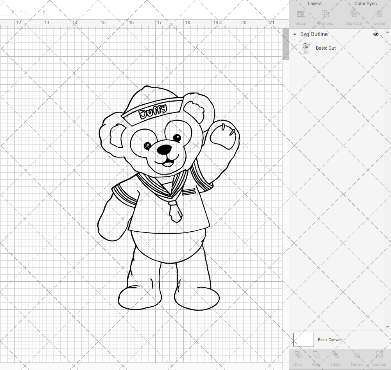Switch to the Color Sync tab
The height and width of the screenshot is (370, 391).
pos(365,4)
